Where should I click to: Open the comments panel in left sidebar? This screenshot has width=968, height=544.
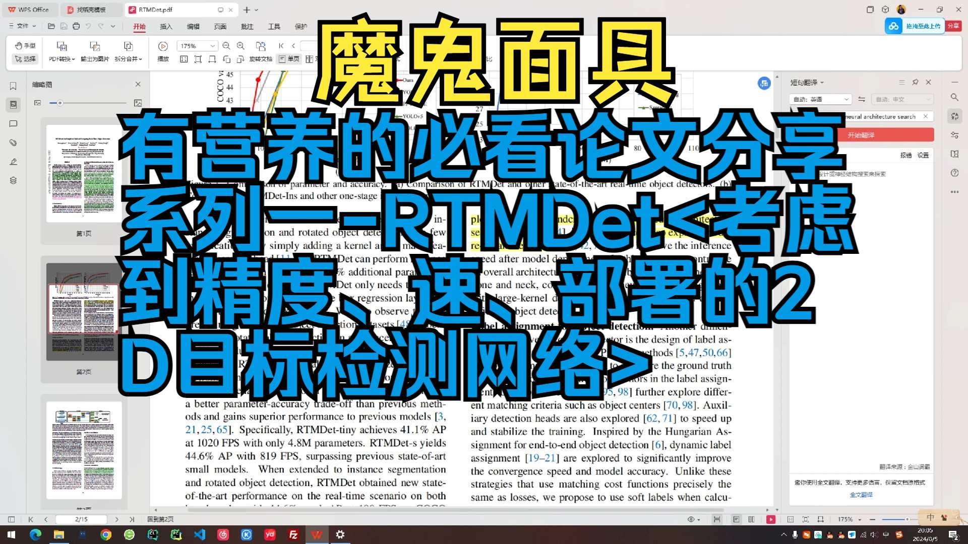point(14,124)
